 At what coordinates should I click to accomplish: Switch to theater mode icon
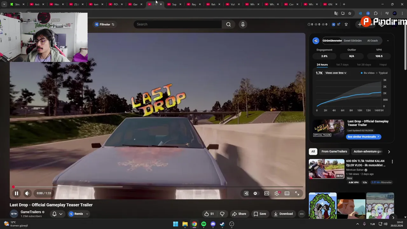pos(287,193)
